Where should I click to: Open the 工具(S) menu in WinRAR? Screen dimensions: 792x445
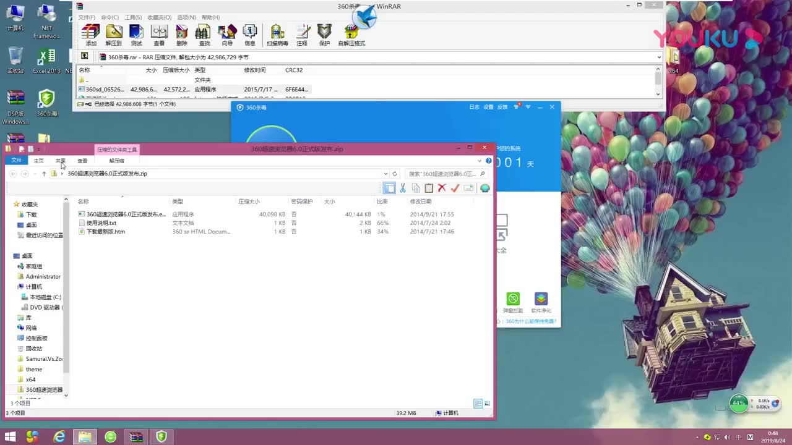click(133, 17)
